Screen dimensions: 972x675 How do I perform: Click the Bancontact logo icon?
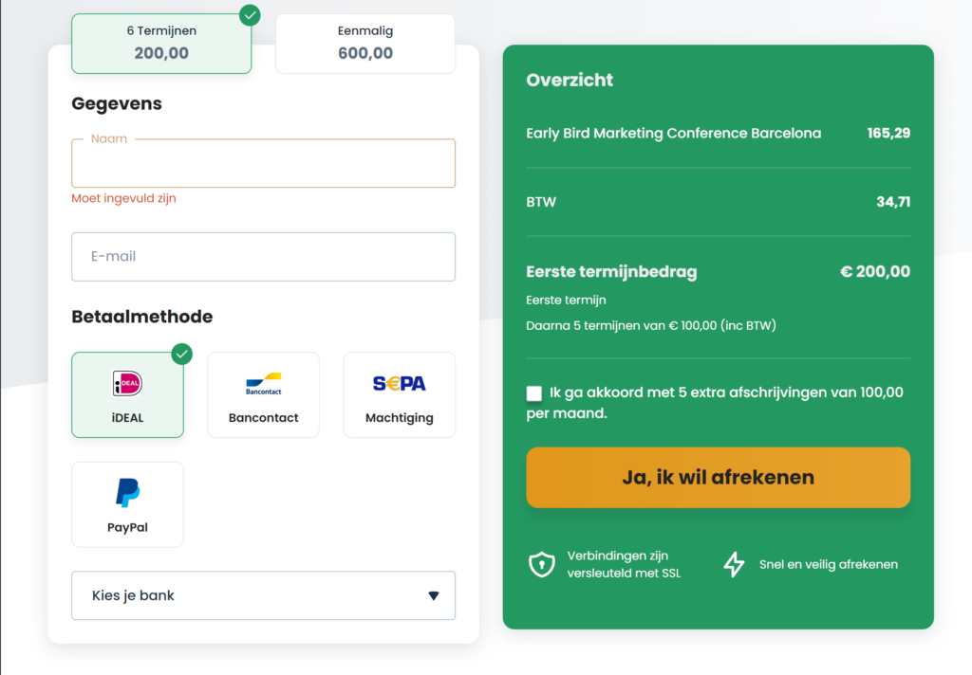[x=263, y=384]
